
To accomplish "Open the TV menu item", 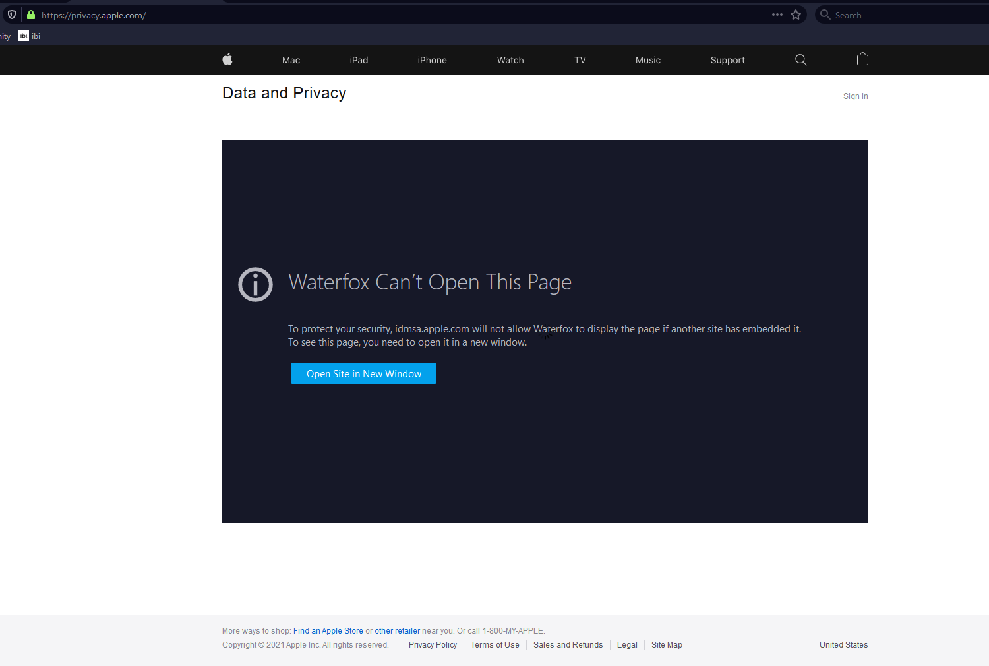I will coord(580,60).
